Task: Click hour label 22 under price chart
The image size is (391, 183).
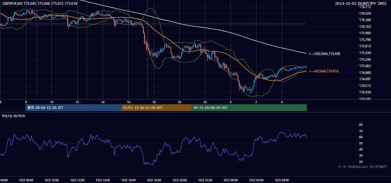Action: [x=205, y=102]
